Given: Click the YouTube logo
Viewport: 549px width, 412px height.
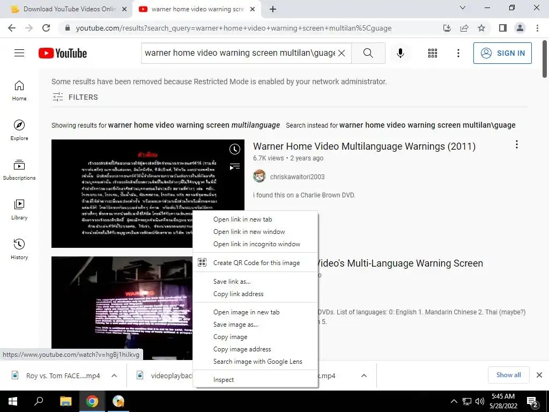Looking at the screenshot, I should click(63, 53).
